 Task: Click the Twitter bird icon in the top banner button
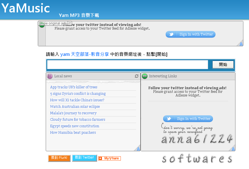tap(171, 34)
